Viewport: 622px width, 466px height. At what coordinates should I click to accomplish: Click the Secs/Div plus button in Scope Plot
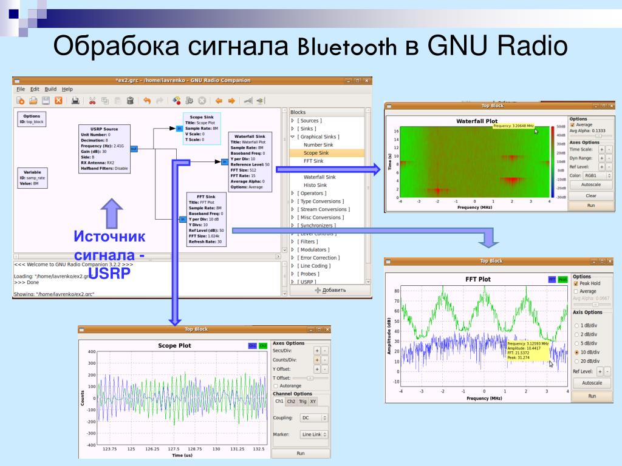317,351
